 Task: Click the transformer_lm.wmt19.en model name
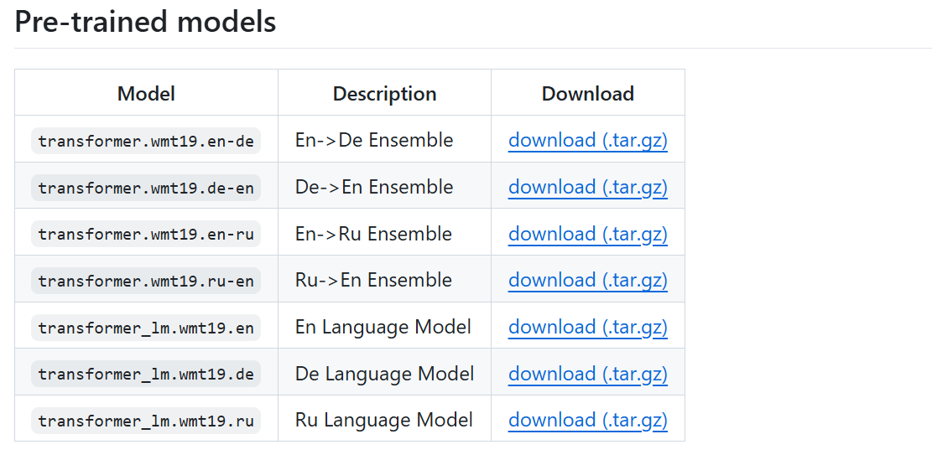tap(146, 327)
